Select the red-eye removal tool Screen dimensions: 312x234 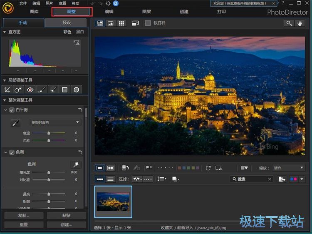click(30, 90)
